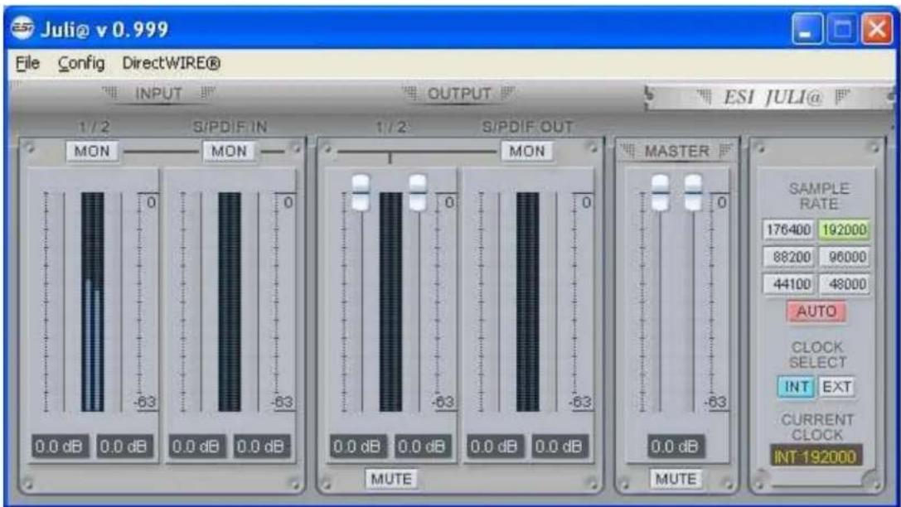
Task: Click input 1/2 left 0.0 dB value
Action: [x=59, y=447]
